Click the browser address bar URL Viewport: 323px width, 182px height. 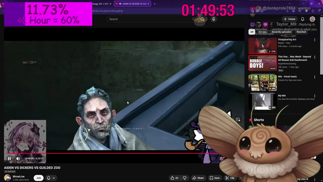107,11
